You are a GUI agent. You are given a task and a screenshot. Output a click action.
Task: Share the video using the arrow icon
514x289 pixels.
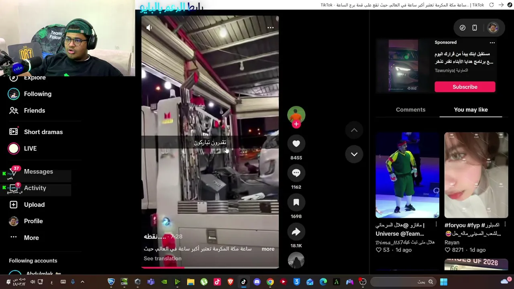click(x=296, y=232)
